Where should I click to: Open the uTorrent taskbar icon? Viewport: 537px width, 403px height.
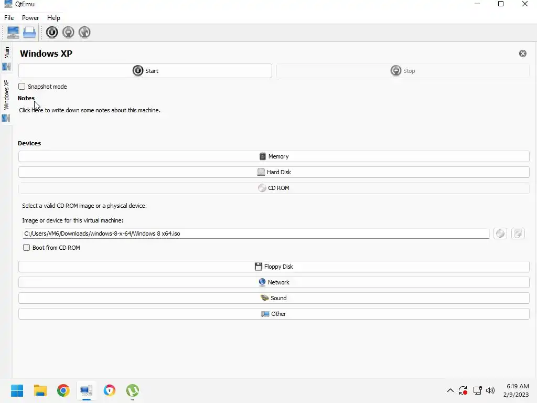[133, 390]
